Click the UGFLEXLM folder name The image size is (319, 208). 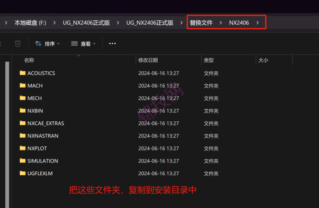pos(40,173)
